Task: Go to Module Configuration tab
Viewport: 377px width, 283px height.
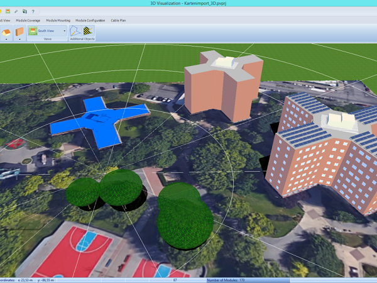Action: [91, 21]
